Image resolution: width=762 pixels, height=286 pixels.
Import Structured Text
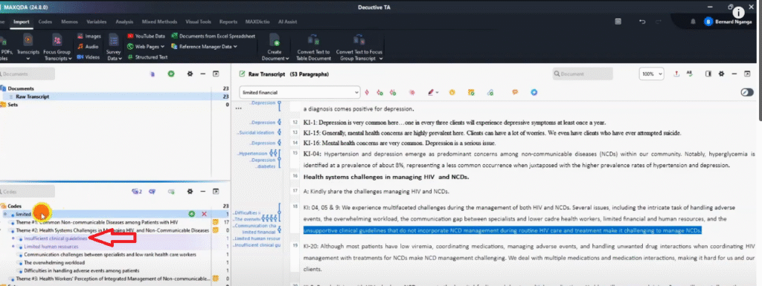tap(148, 56)
